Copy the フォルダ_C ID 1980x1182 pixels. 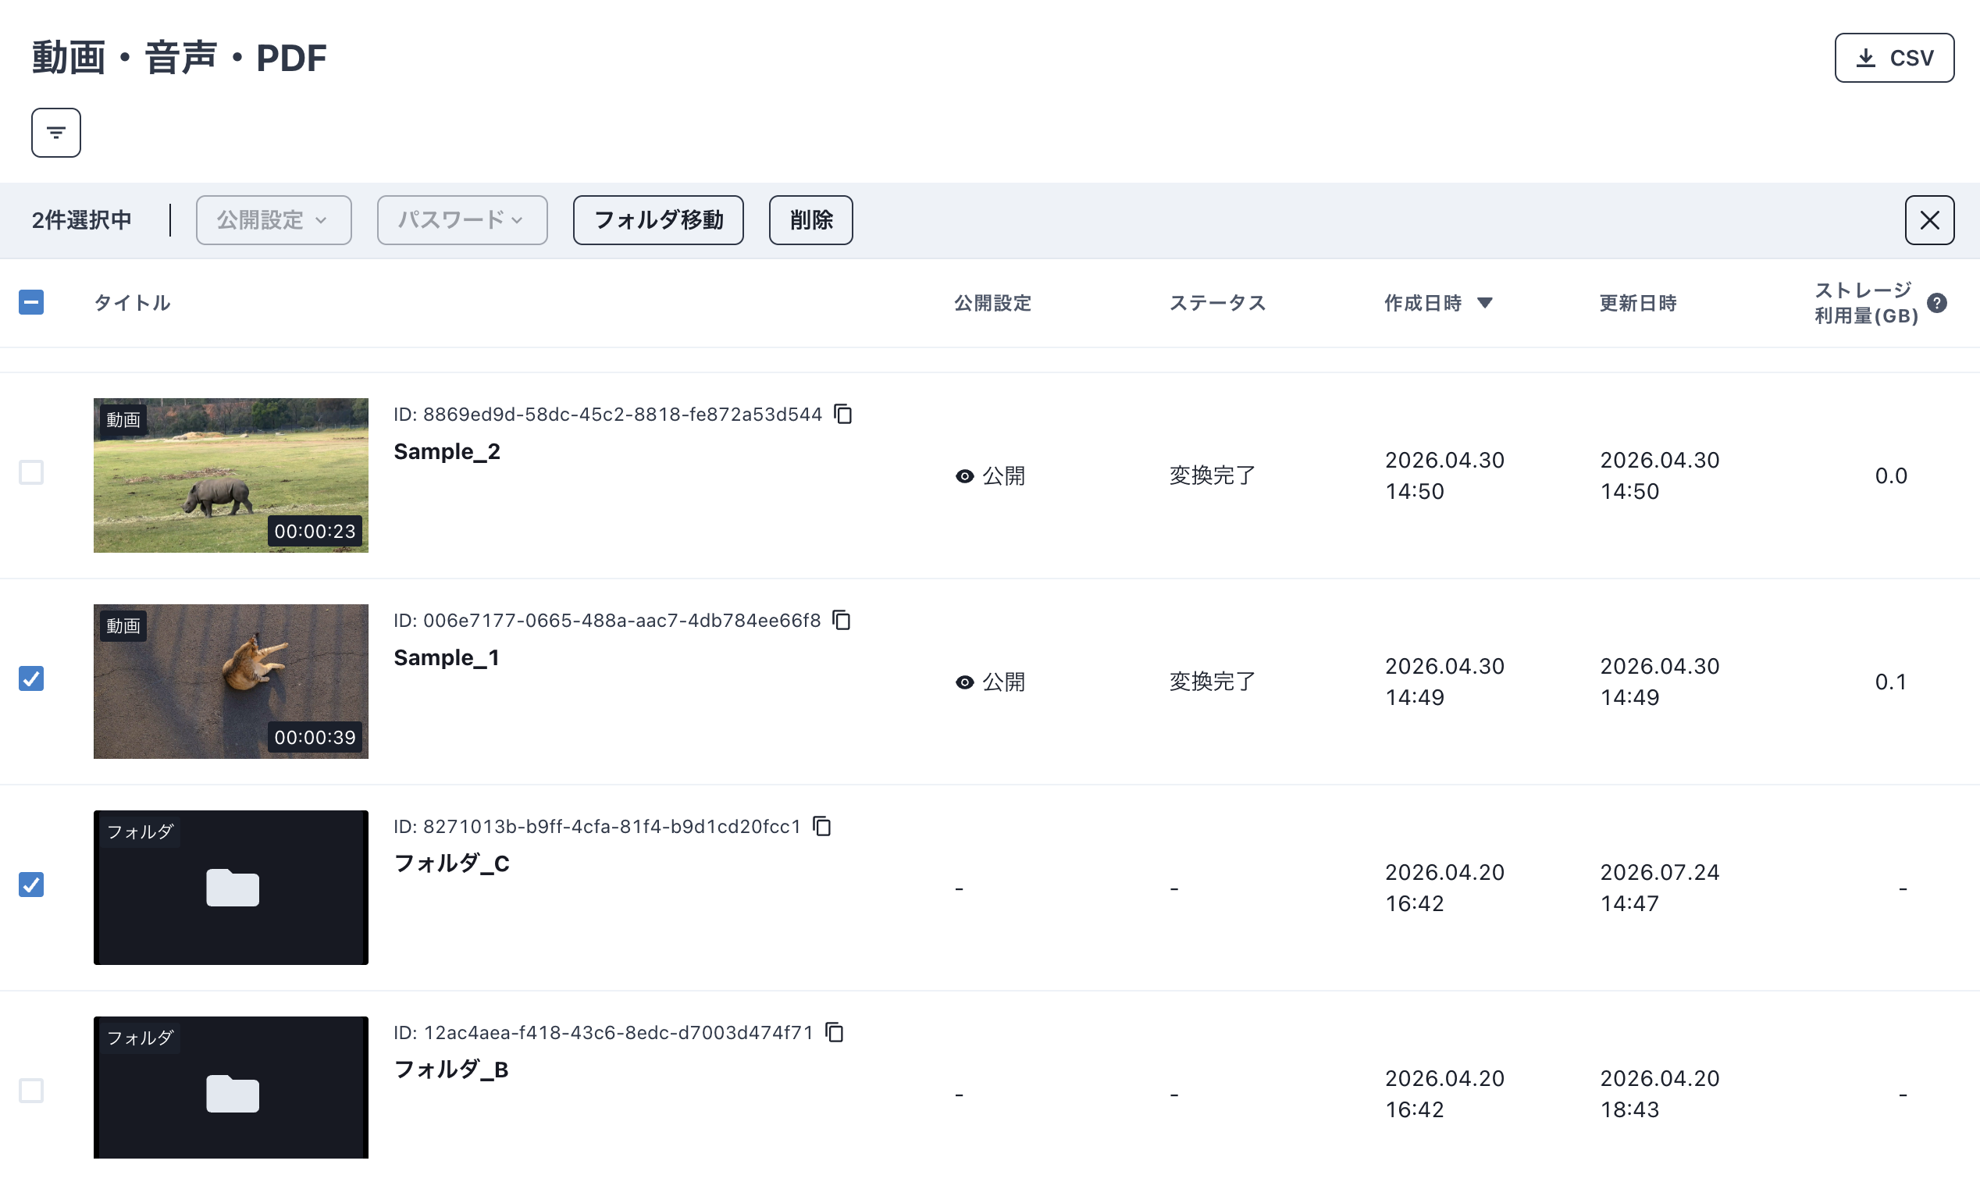pos(821,826)
